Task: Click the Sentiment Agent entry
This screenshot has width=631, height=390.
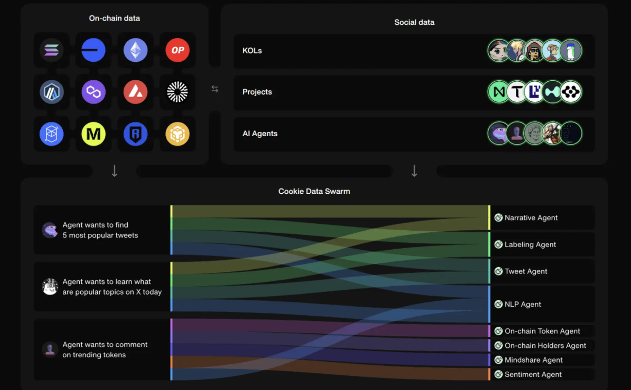Action: click(x=533, y=374)
